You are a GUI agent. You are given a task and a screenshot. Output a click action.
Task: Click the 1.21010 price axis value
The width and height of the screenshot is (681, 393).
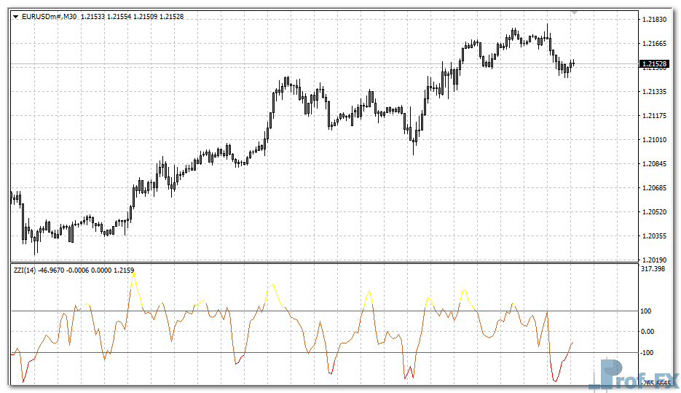pyautogui.click(x=653, y=139)
